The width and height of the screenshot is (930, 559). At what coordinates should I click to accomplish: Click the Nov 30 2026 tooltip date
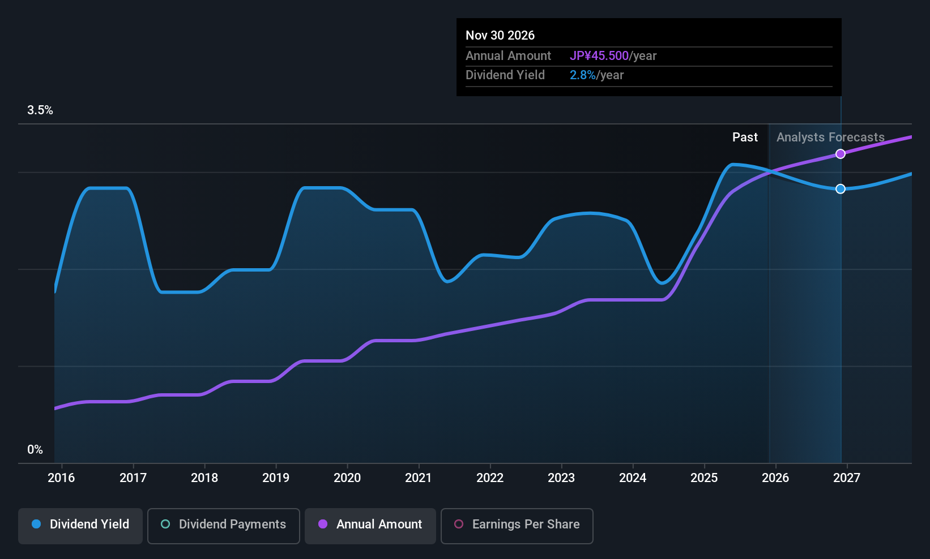click(500, 36)
